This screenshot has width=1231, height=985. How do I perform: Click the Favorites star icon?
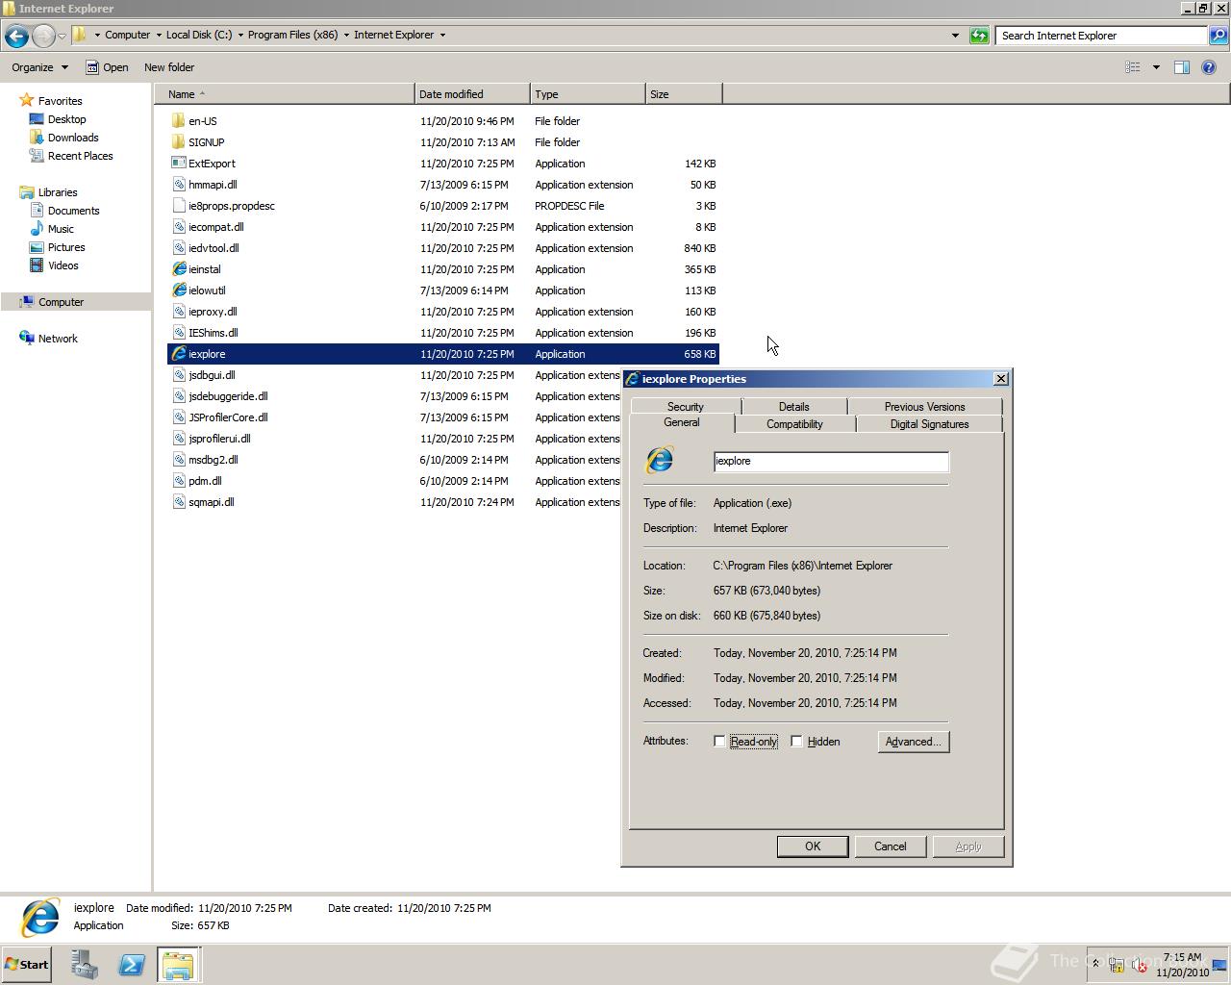pos(27,100)
